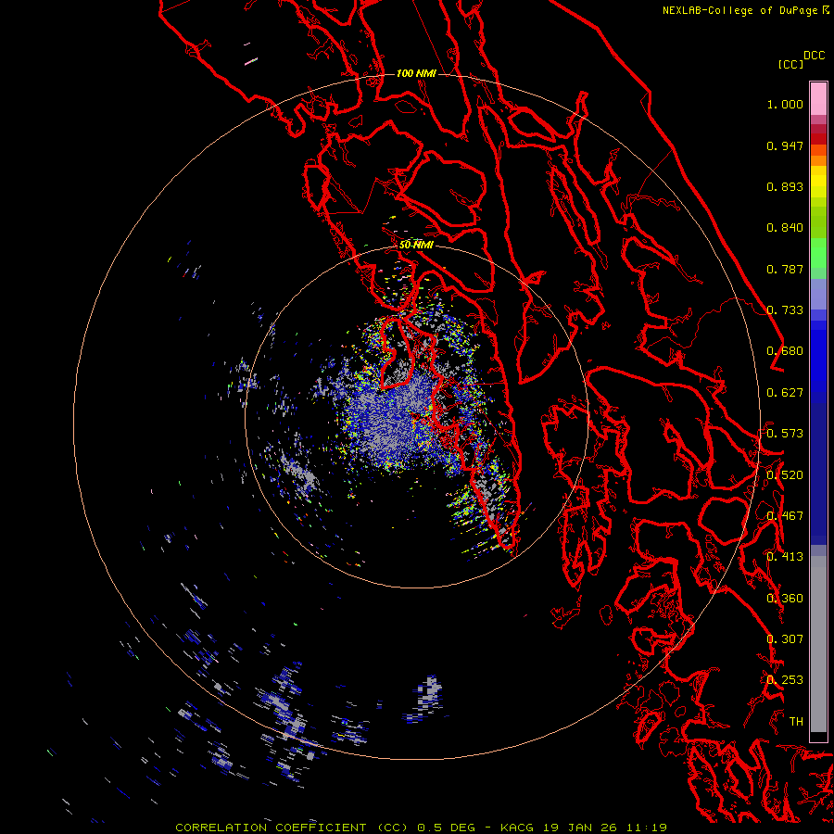
Task: Pick the pink top color bar segment
Action: (x=818, y=99)
